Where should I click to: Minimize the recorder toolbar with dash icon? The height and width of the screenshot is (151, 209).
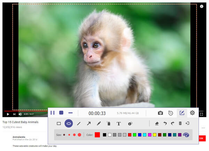(70, 113)
